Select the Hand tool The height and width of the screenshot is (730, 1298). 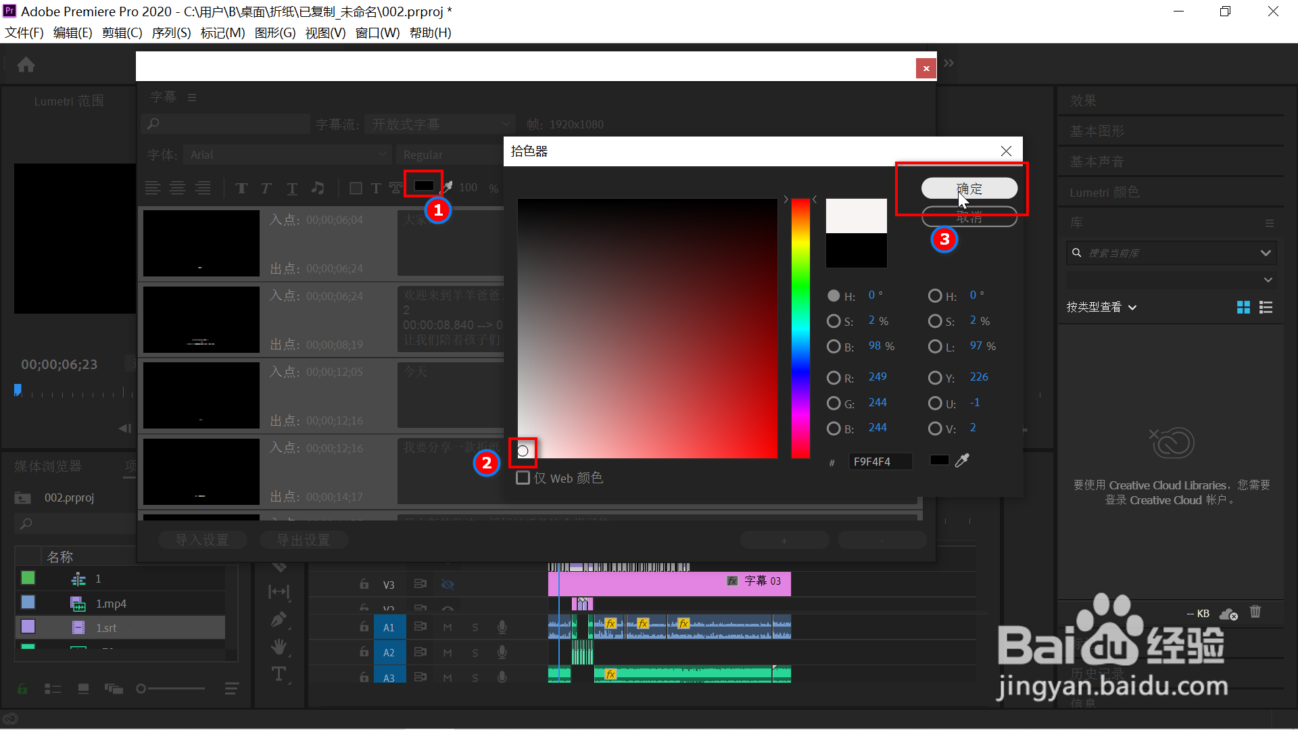279,647
